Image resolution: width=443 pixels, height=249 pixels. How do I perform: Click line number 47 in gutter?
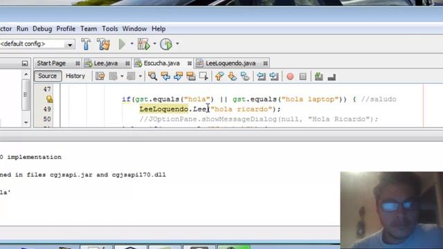click(x=47, y=89)
